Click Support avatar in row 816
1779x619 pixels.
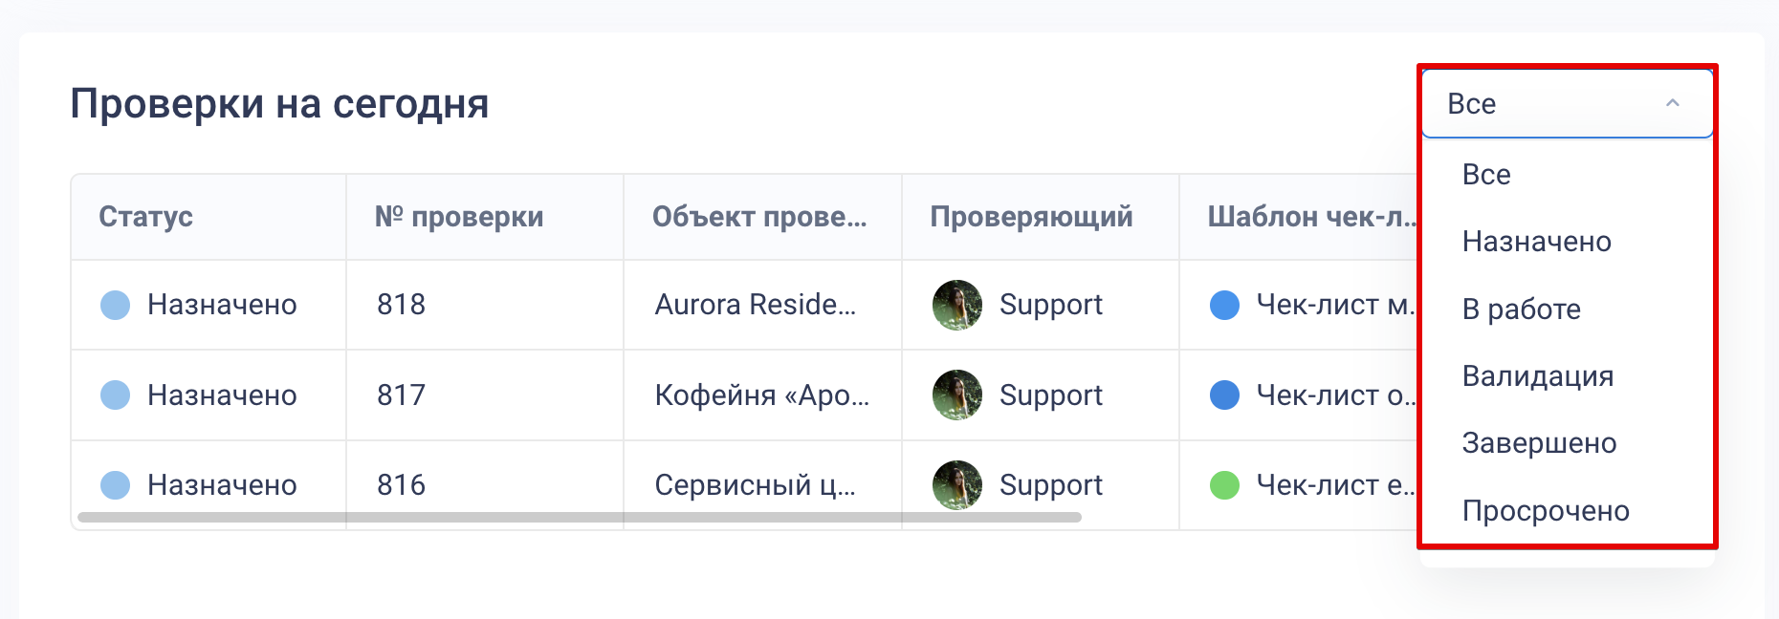[x=956, y=484]
